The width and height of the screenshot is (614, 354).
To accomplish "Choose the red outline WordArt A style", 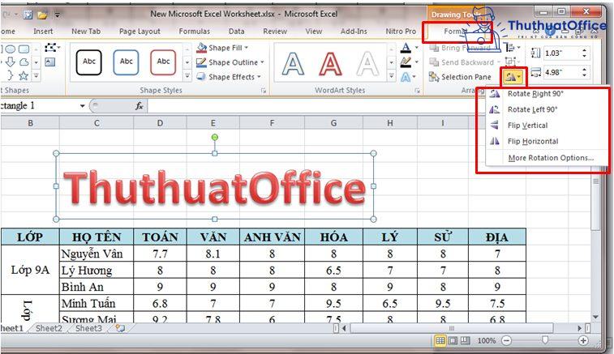I will point(330,64).
